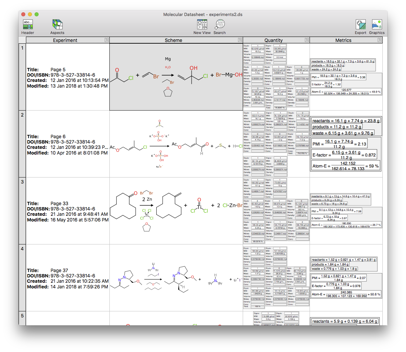The image size is (406, 352).
Task: Expand the Scheme column corner icon
Action: tap(240, 40)
